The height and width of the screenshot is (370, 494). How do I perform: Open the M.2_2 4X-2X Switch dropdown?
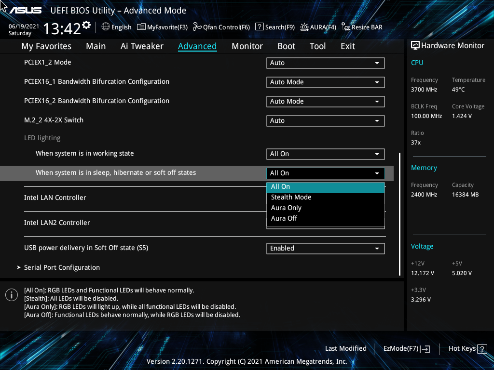point(325,120)
